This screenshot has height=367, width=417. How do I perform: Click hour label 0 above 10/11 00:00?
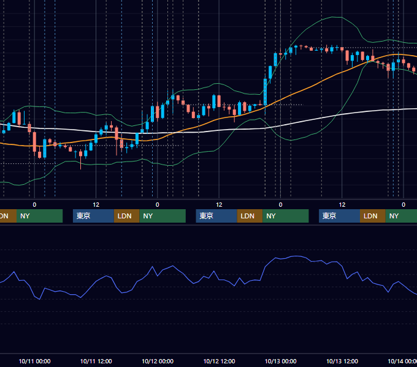point(34,205)
